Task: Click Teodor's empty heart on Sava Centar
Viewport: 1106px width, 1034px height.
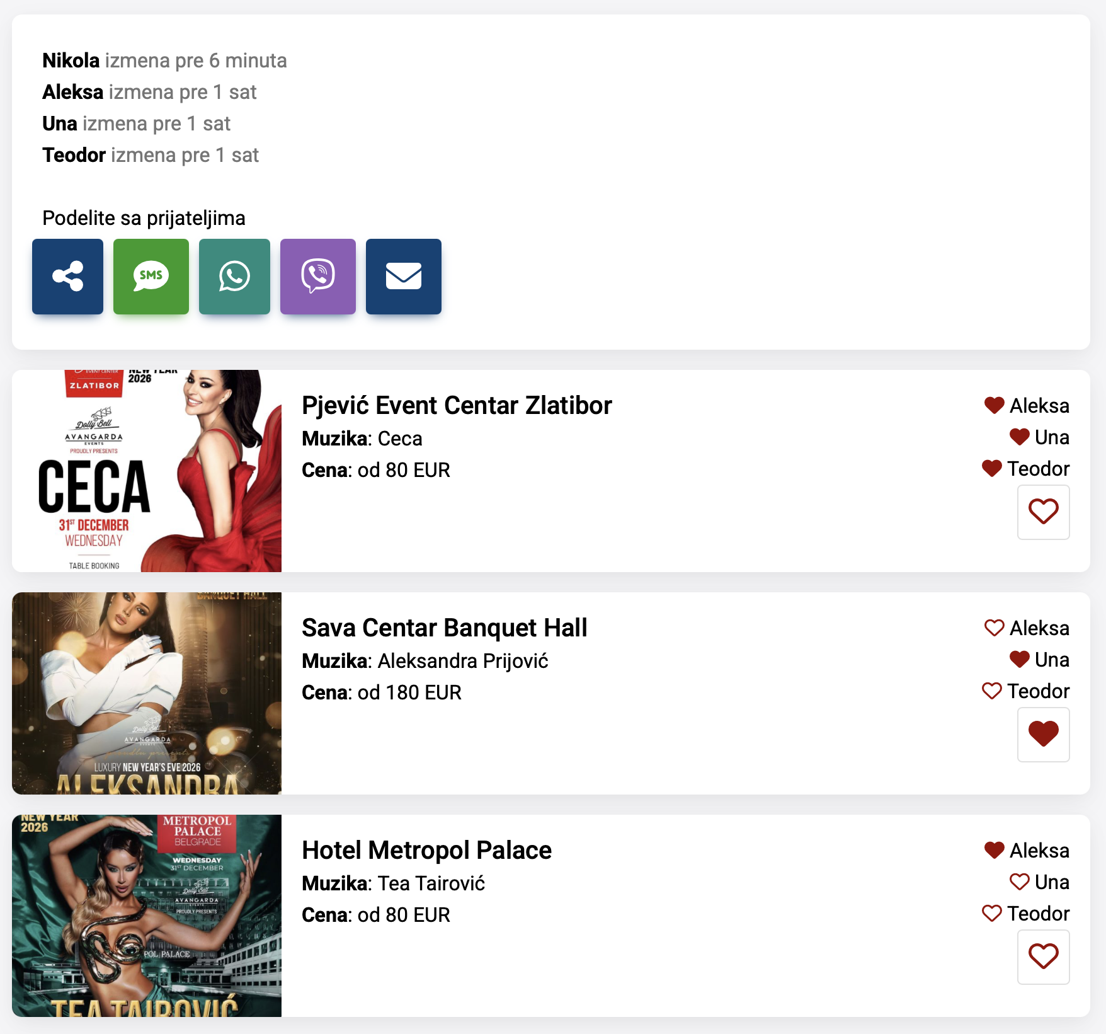Action: coord(991,691)
